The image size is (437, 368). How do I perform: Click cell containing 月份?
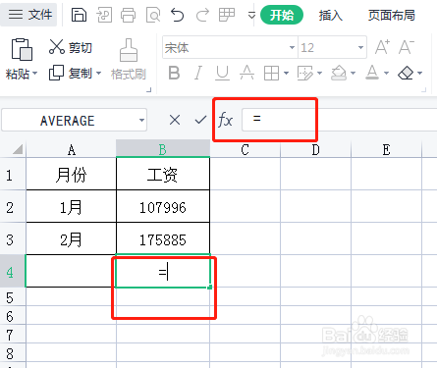[71, 174]
